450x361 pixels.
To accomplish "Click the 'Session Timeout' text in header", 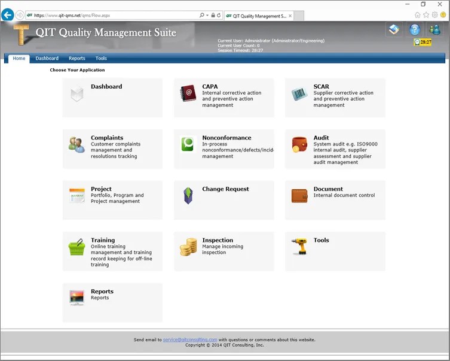I will click(240, 50).
